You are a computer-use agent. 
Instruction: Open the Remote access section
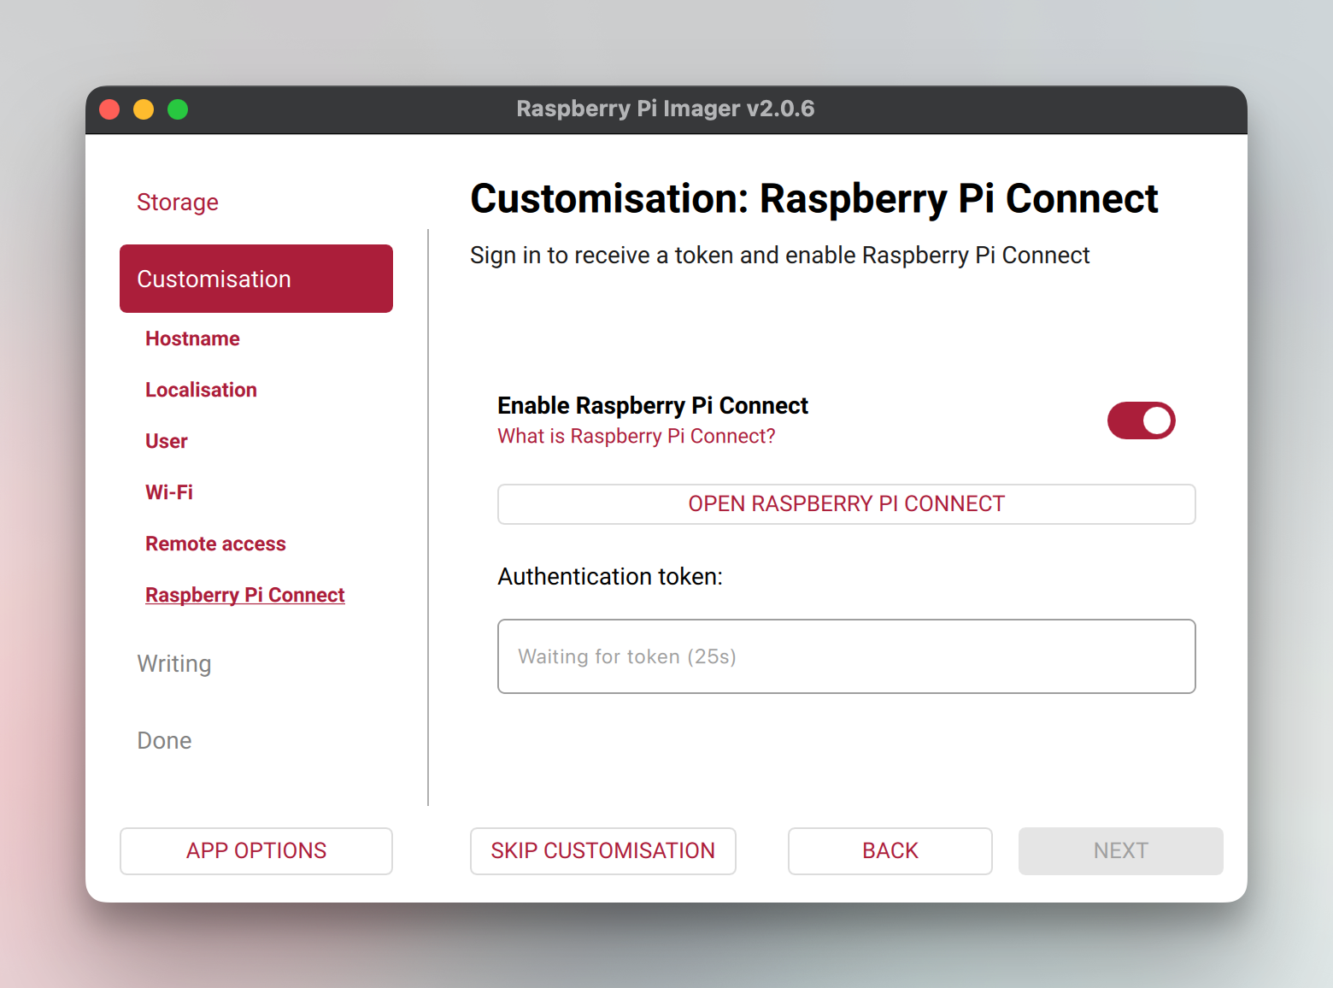pyautogui.click(x=215, y=544)
